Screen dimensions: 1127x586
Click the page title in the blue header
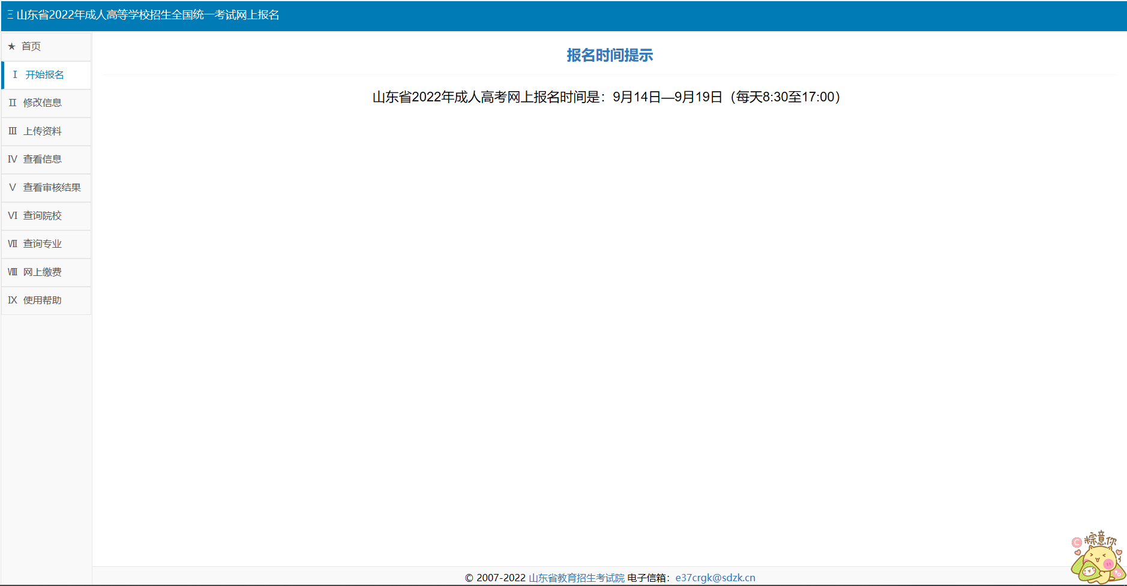[148, 15]
